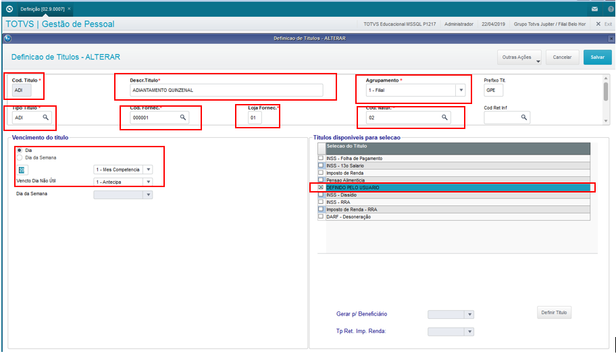Open lookup magnifier for Tipo Titulo
The width and height of the screenshot is (616, 360).
pos(45,117)
